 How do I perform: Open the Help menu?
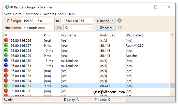click(71, 14)
